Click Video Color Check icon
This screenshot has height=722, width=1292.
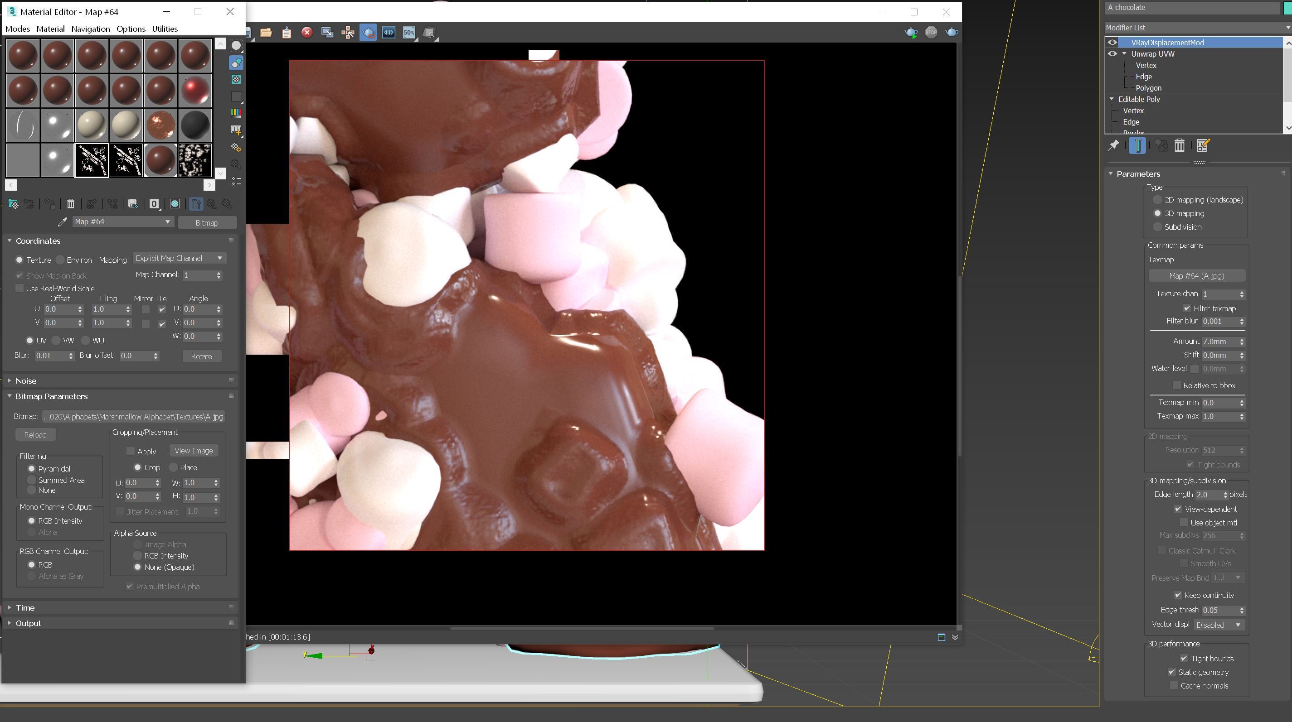(236, 113)
